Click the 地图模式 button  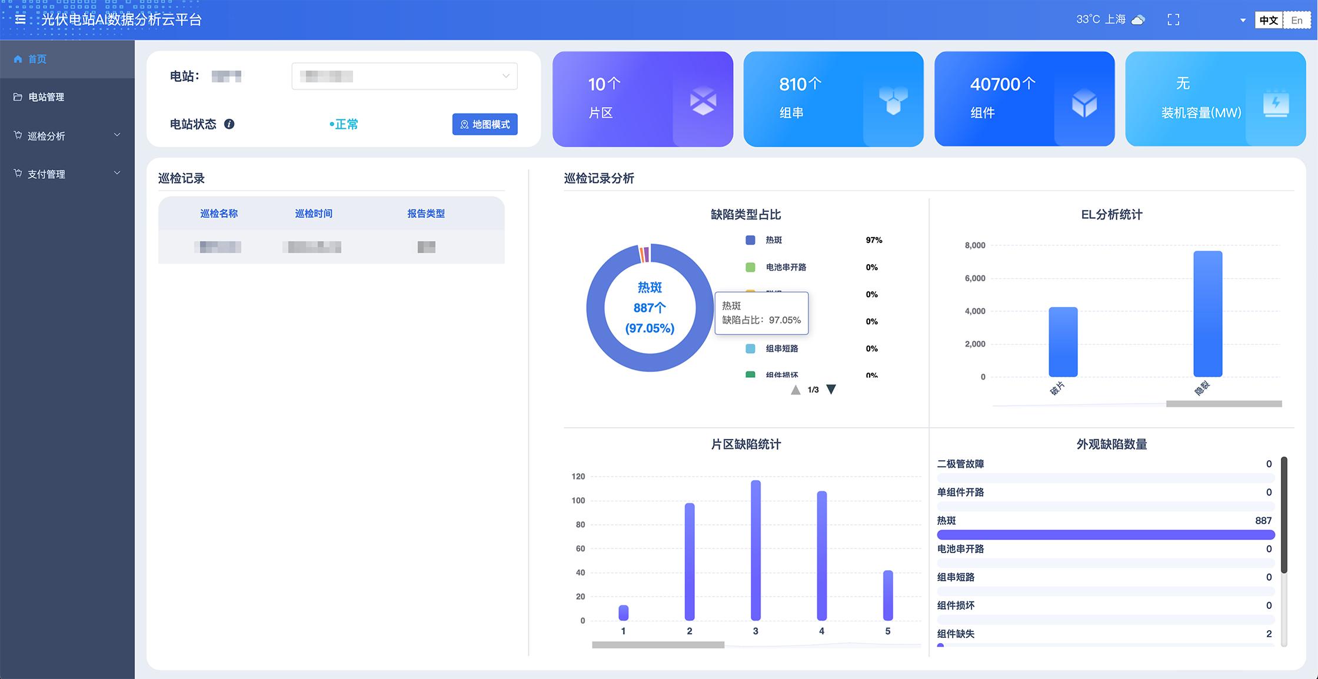[485, 124]
